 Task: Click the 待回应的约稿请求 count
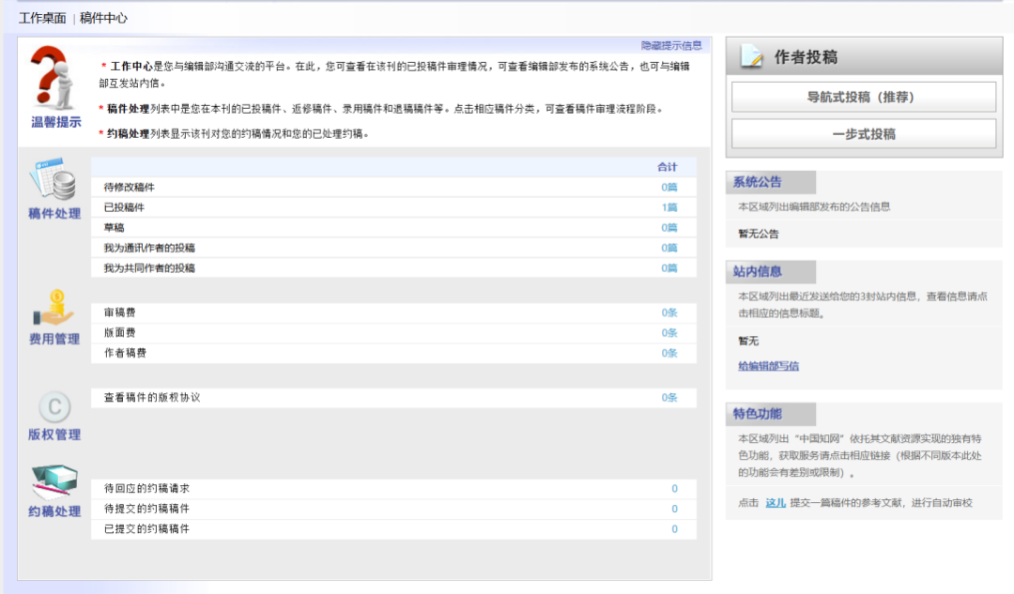(674, 489)
